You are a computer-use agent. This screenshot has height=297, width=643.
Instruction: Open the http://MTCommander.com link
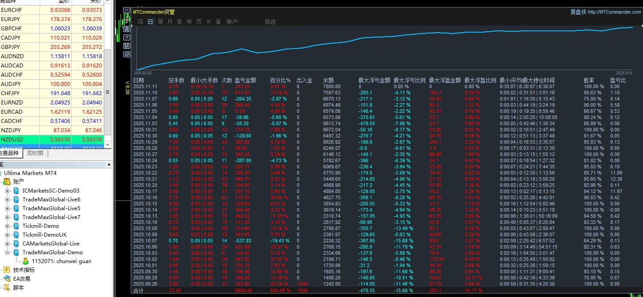[614, 12]
